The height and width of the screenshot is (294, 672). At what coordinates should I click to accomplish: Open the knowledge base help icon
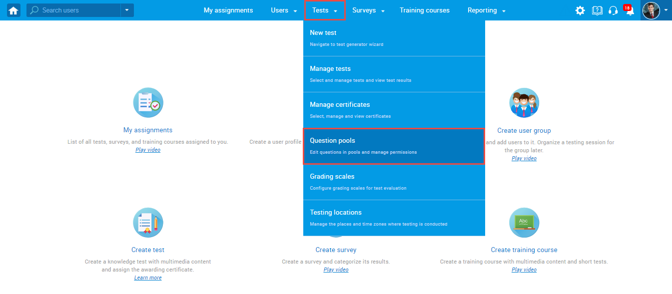[597, 10]
